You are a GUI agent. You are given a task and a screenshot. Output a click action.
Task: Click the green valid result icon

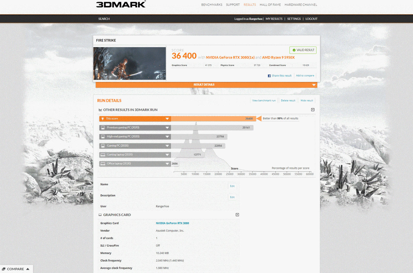(294, 50)
